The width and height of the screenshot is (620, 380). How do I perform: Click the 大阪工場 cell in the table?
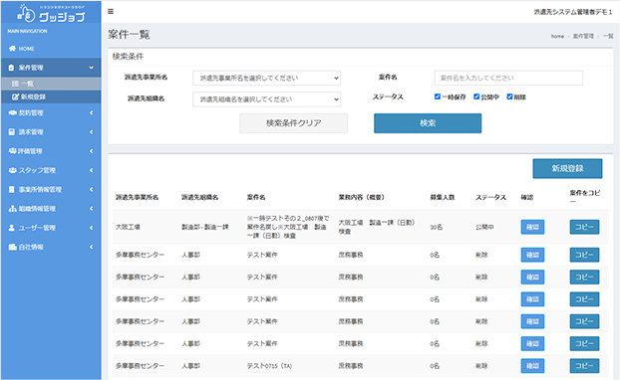[x=128, y=227]
